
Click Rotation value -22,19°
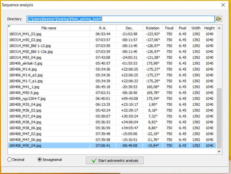pos(153,134)
